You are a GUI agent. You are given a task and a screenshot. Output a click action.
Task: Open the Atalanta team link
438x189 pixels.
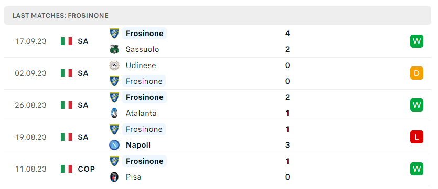pos(141,113)
